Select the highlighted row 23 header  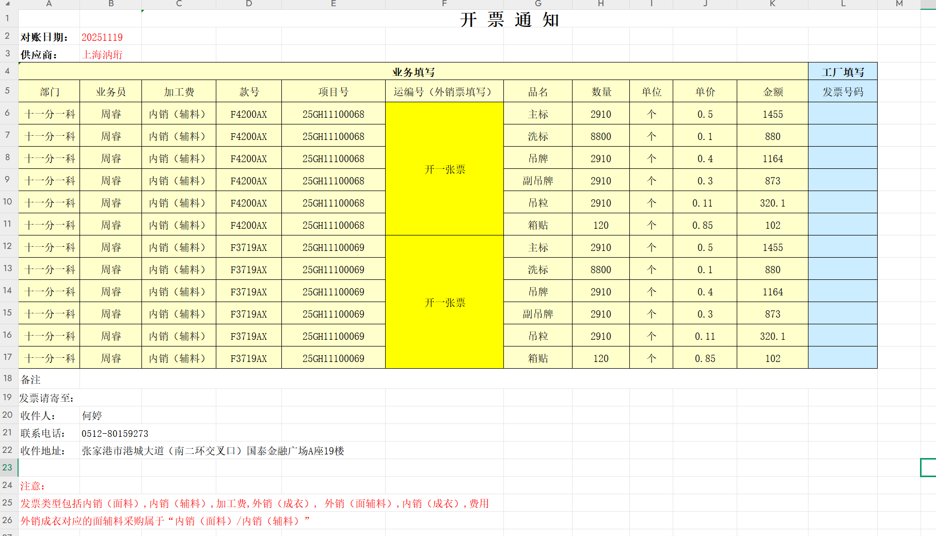pos(8,467)
